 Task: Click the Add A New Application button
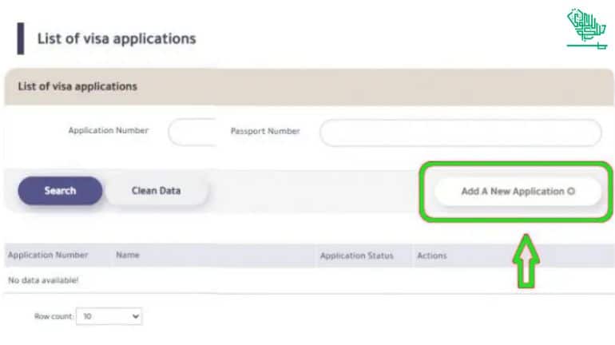[518, 192]
